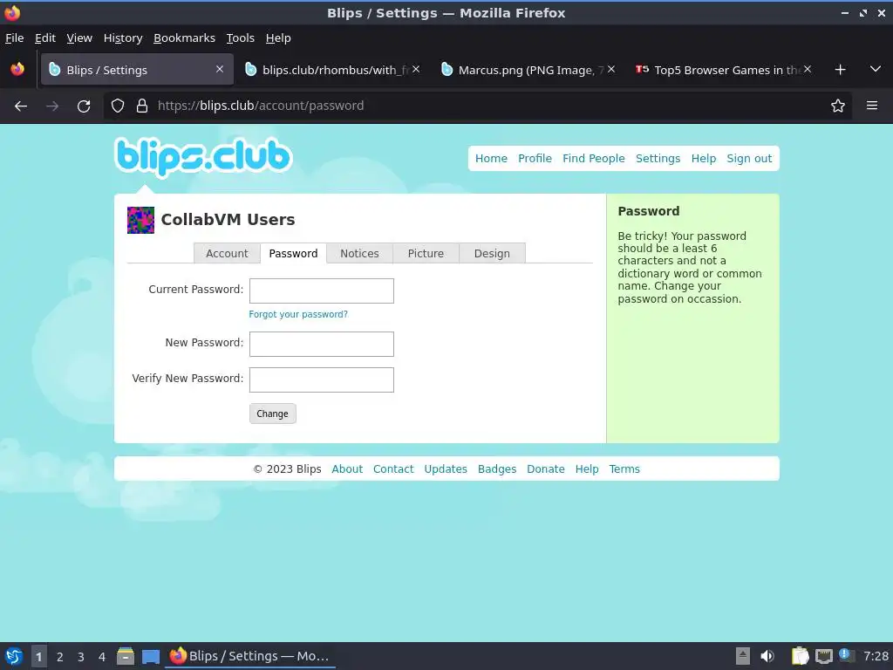Focus the Current Password field

(x=322, y=291)
